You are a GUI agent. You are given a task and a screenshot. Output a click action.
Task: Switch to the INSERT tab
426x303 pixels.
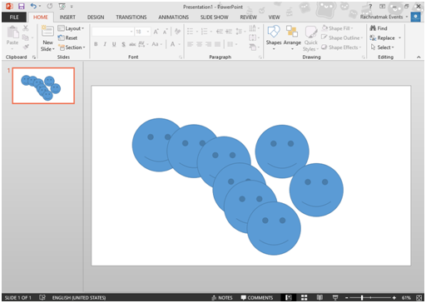click(67, 17)
